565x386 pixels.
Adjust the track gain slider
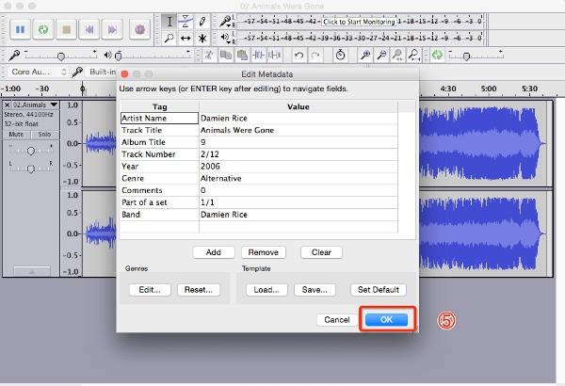coord(31,151)
